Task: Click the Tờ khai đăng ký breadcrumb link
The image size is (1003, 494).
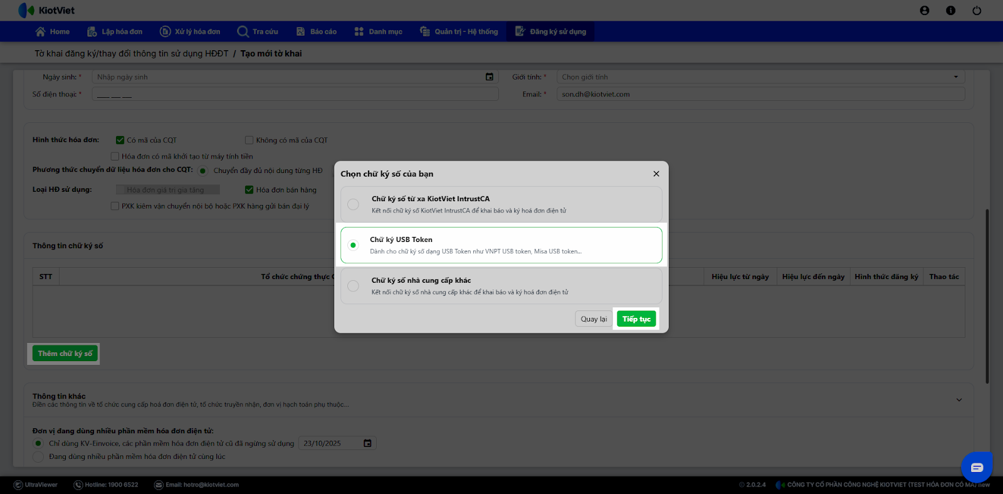Action: tap(132, 54)
